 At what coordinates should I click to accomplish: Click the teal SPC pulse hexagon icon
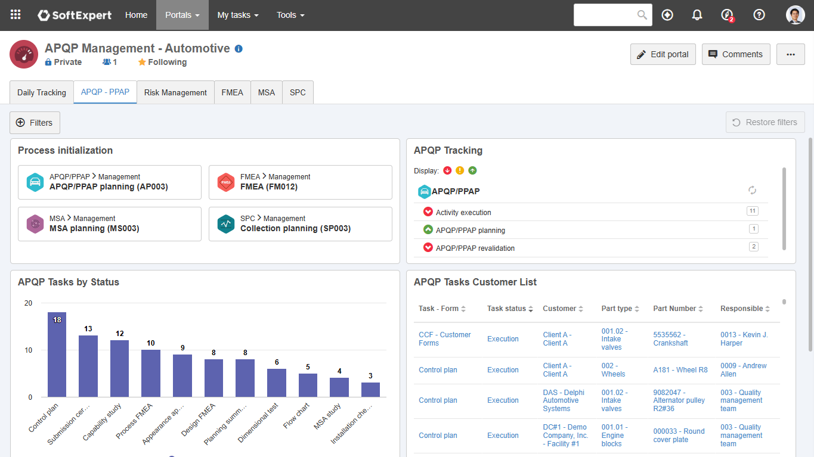point(226,224)
